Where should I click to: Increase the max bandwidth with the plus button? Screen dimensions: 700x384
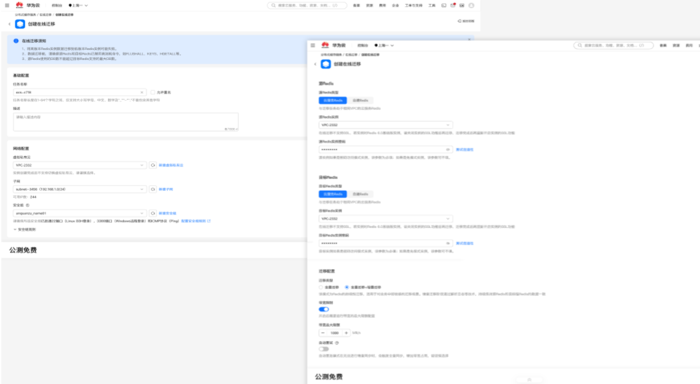346,333
